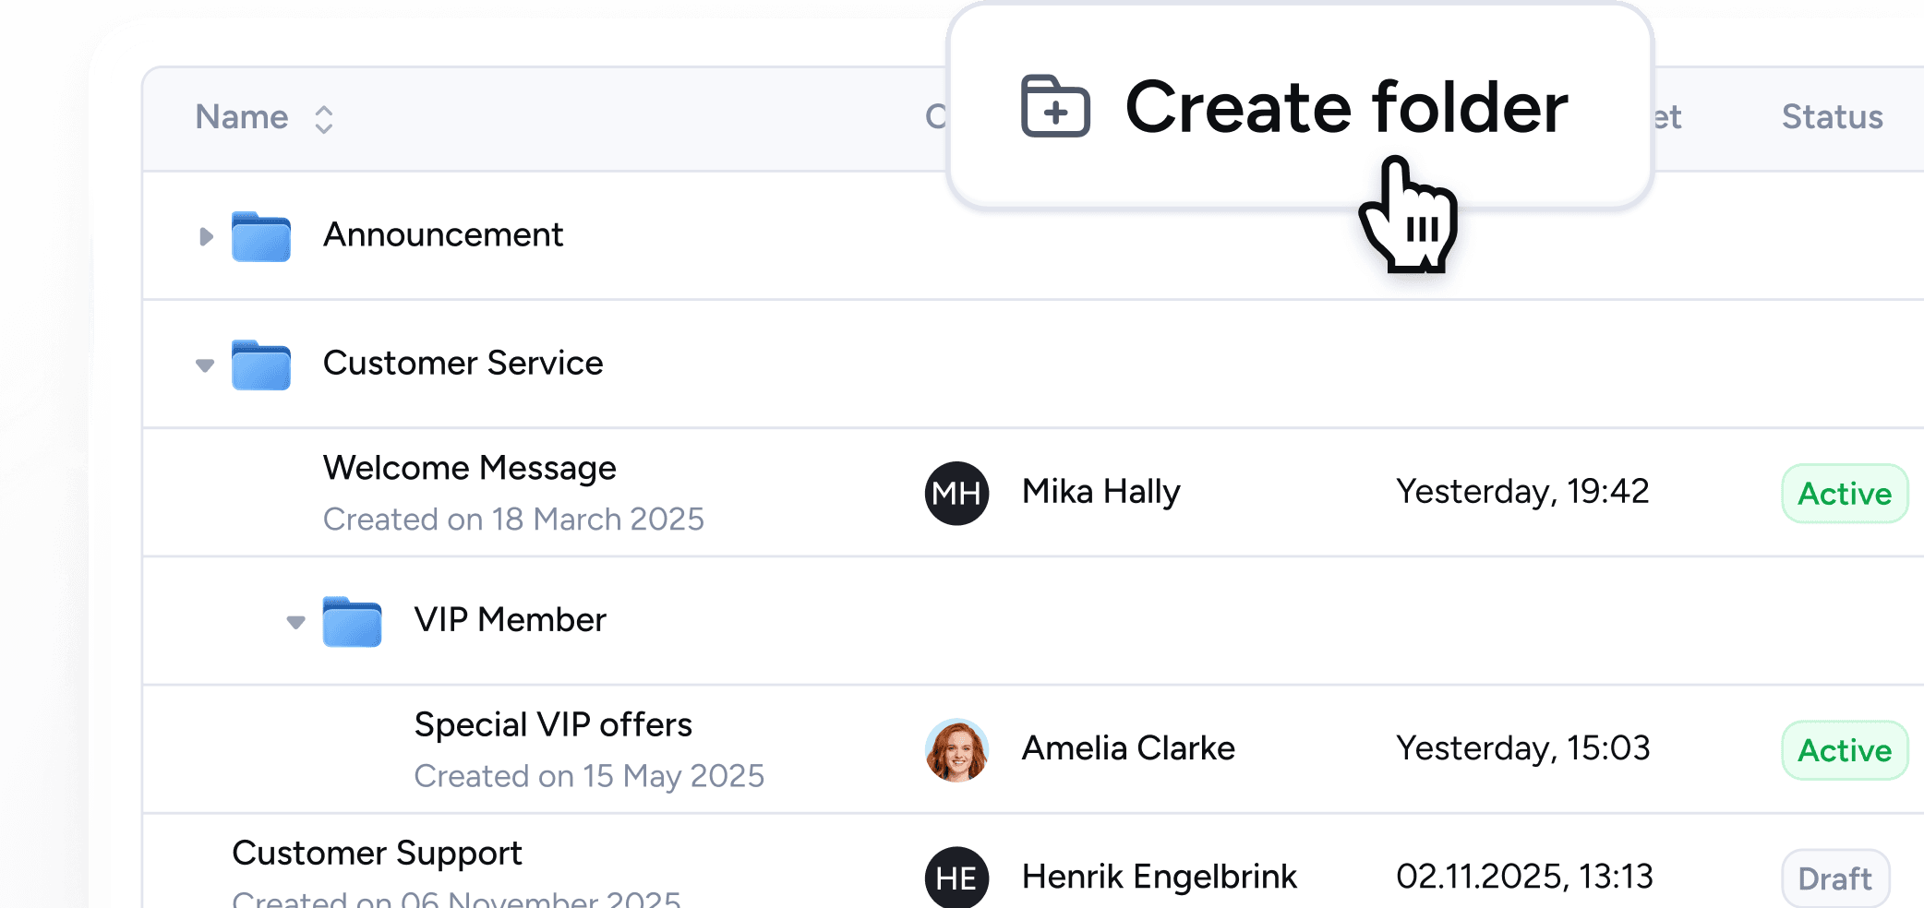Click the Active badge for Welcome Message
This screenshot has height=908, width=1924.
click(x=1844, y=494)
